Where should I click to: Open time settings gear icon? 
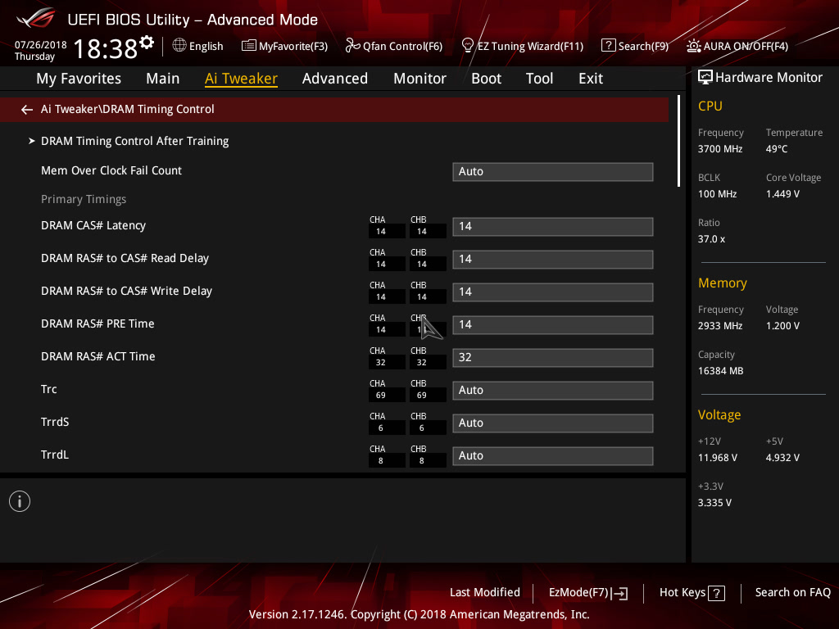coord(147,42)
